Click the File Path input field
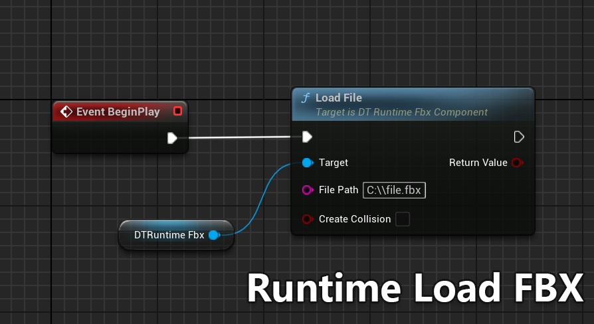The image size is (594, 324). pyautogui.click(x=394, y=190)
